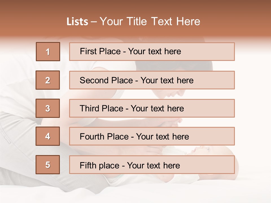The height and width of the screenshot is (203, 271).
Task: Click the Third Place text bar
Action: point(152,108)
